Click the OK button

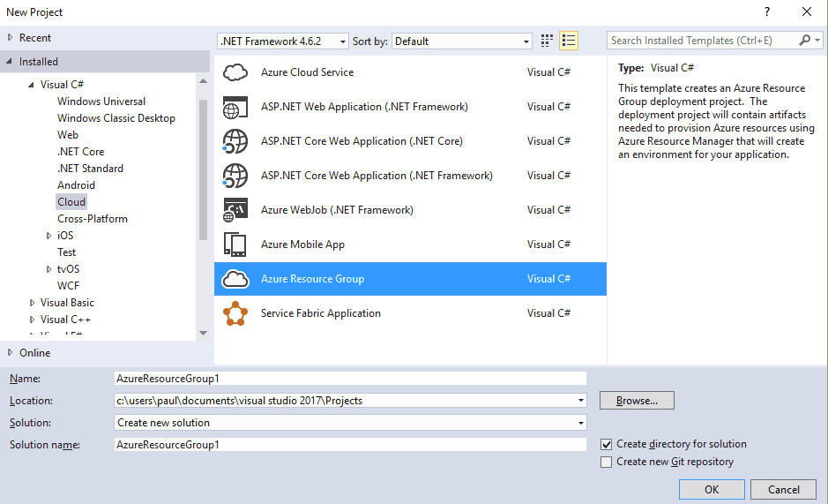[x=712, y=489]
